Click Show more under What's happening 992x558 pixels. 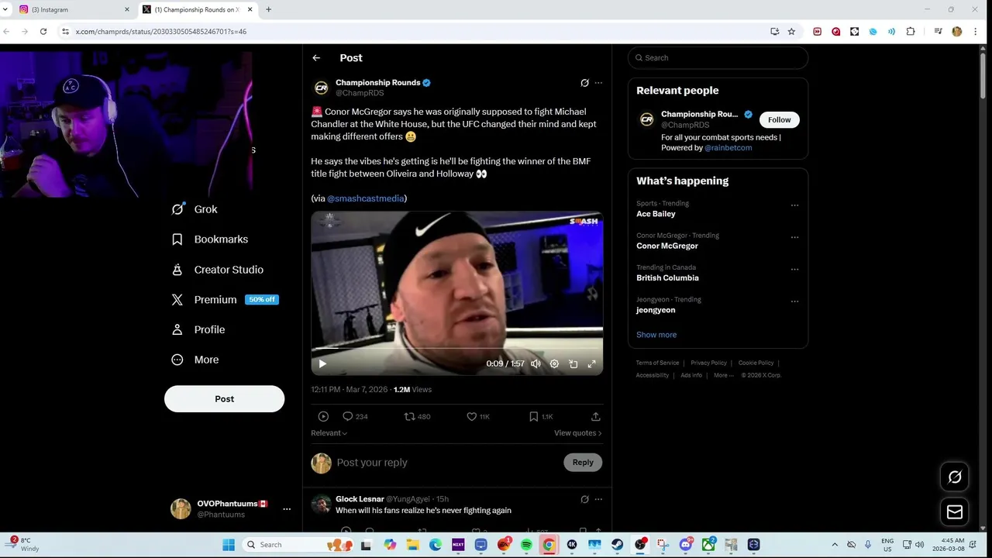(656, 335)
